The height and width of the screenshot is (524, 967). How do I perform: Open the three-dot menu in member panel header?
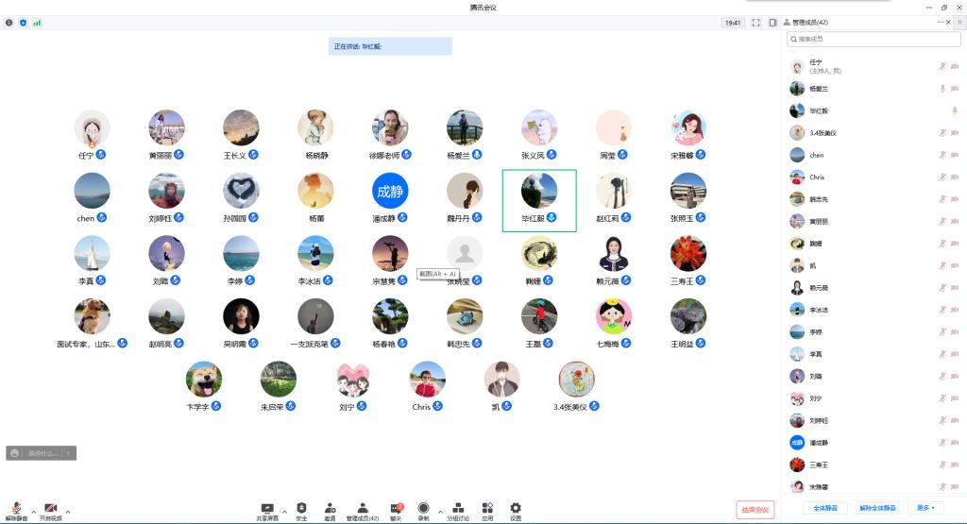pos(941,22)
